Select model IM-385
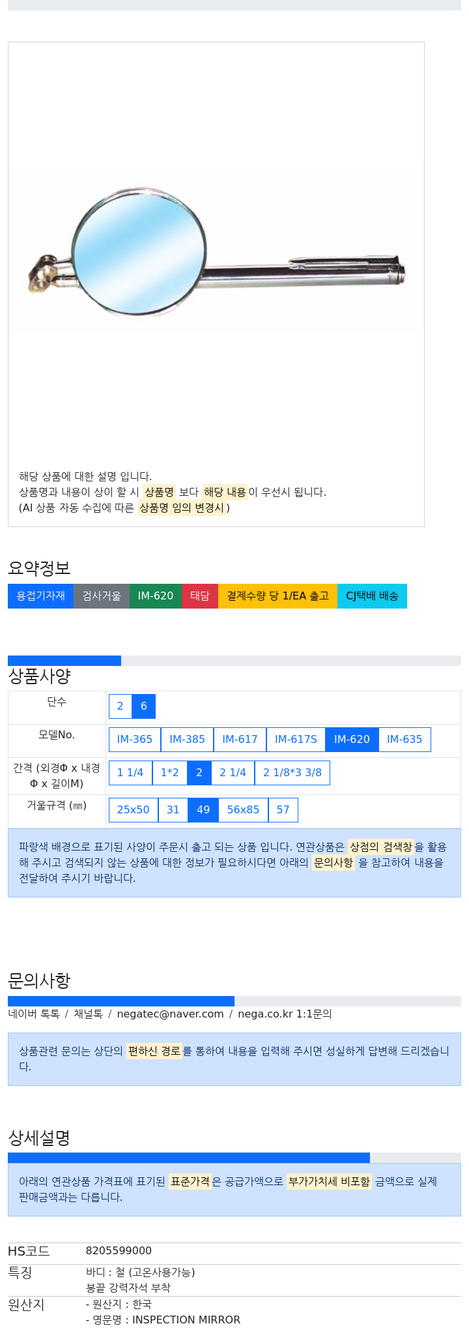Image resolution: width=469 pixels, height=1328 pixels. click(188, 740)
